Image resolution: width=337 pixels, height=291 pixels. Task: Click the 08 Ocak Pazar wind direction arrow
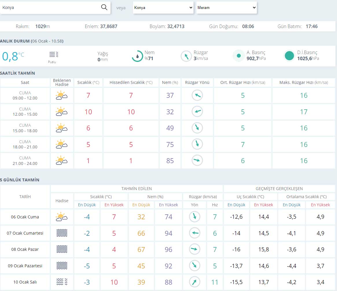[x=194, y=249]
